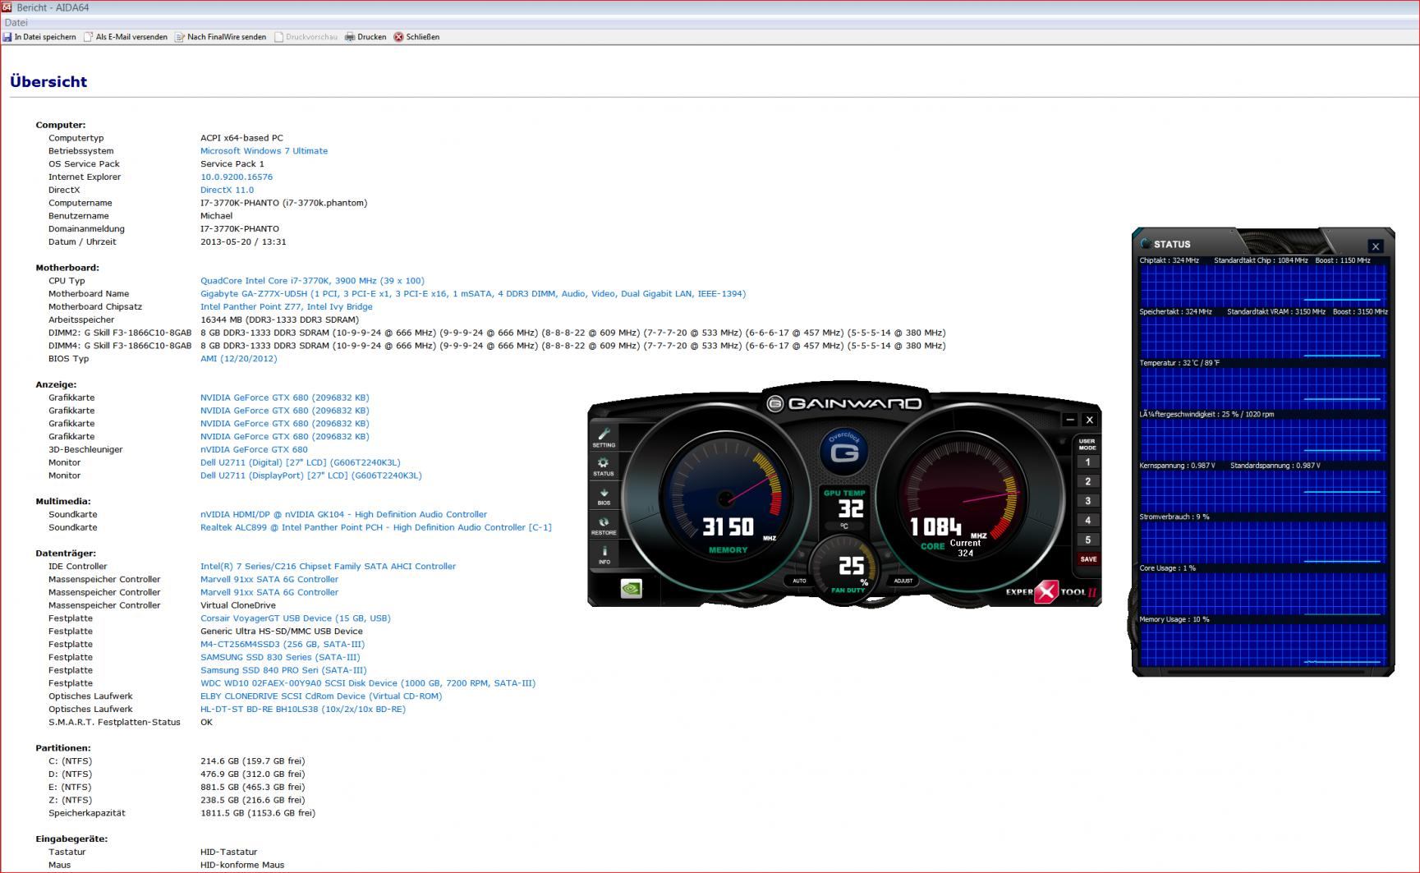Viewport: 1420px width, 873px height.
Task: Click the NVIDIA logo icon in Gainward tool
Action: (631, 588)
